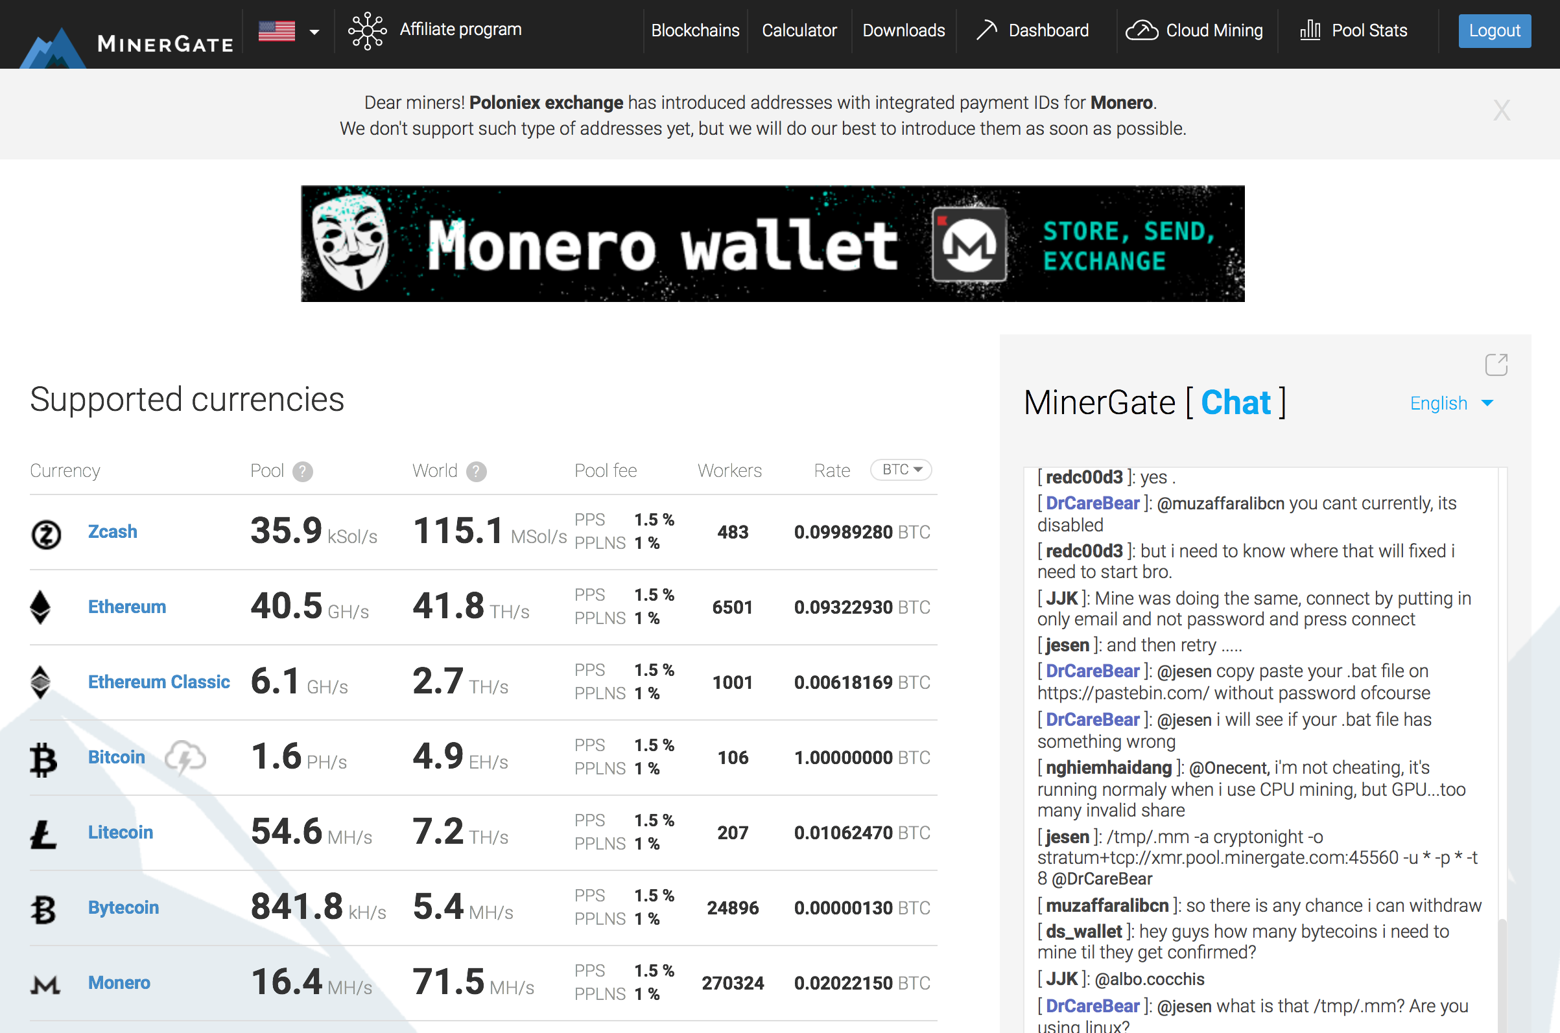Open the Zcash currency link
1560x1033 pixels.
[x=113, y=531]
